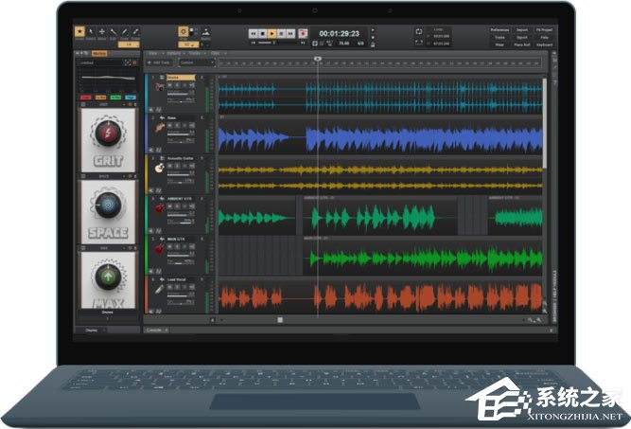
Task: Toggle input echo on Acoustic Guitar track
Action: 192,166
